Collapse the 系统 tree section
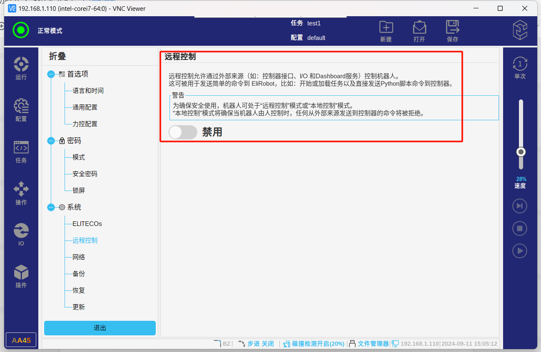 [x=51, y=207]
